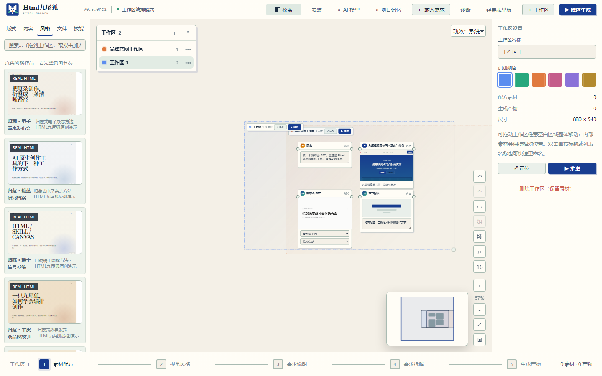Click the 搜索 style search field
This screenshot has height=376, width=602.
tap(45, 45)
